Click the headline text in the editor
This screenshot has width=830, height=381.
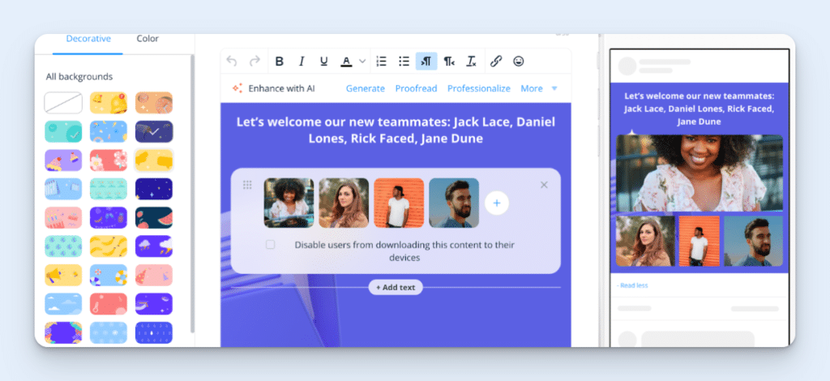tap(396, 131)
